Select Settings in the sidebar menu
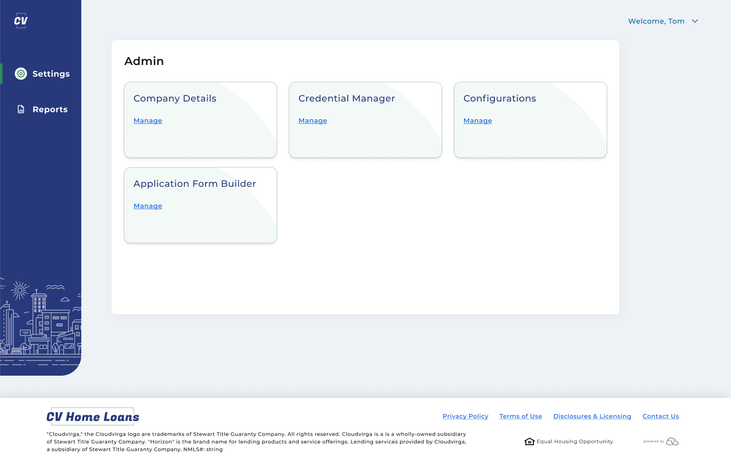This screenshot has width=731, height=463. pyautogui.click(x=51, y=74)
